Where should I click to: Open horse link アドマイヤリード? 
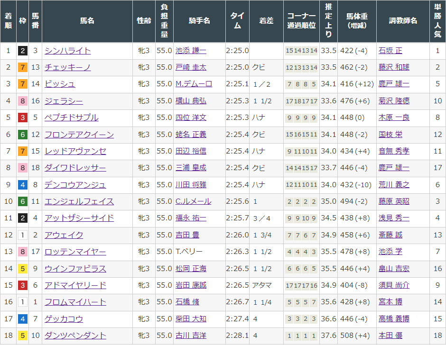click(75, 285)
